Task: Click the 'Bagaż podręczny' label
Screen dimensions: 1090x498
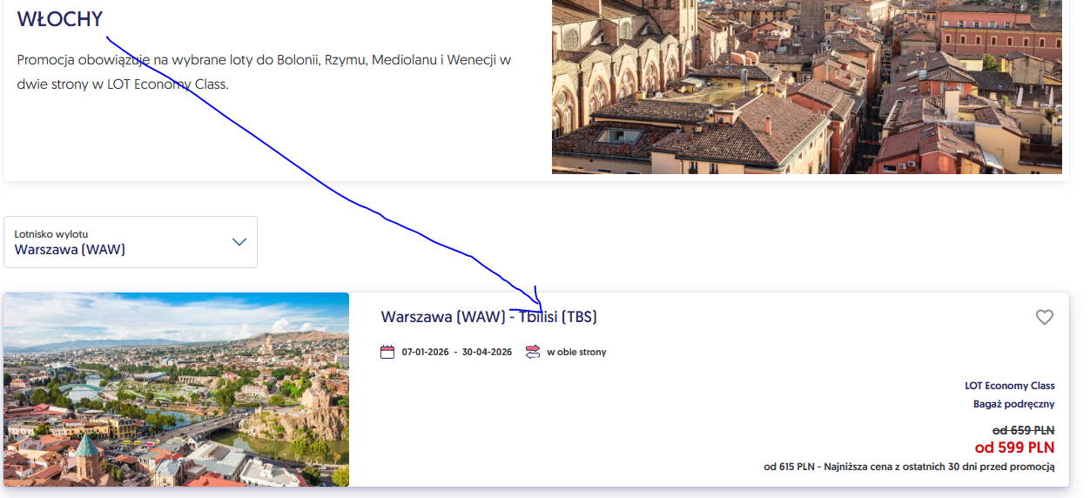Action: click(x=1014, y=404)
